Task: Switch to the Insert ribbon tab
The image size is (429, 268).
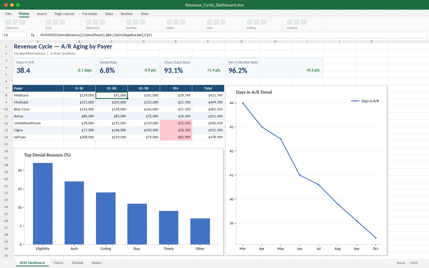Action: point(42,14)
